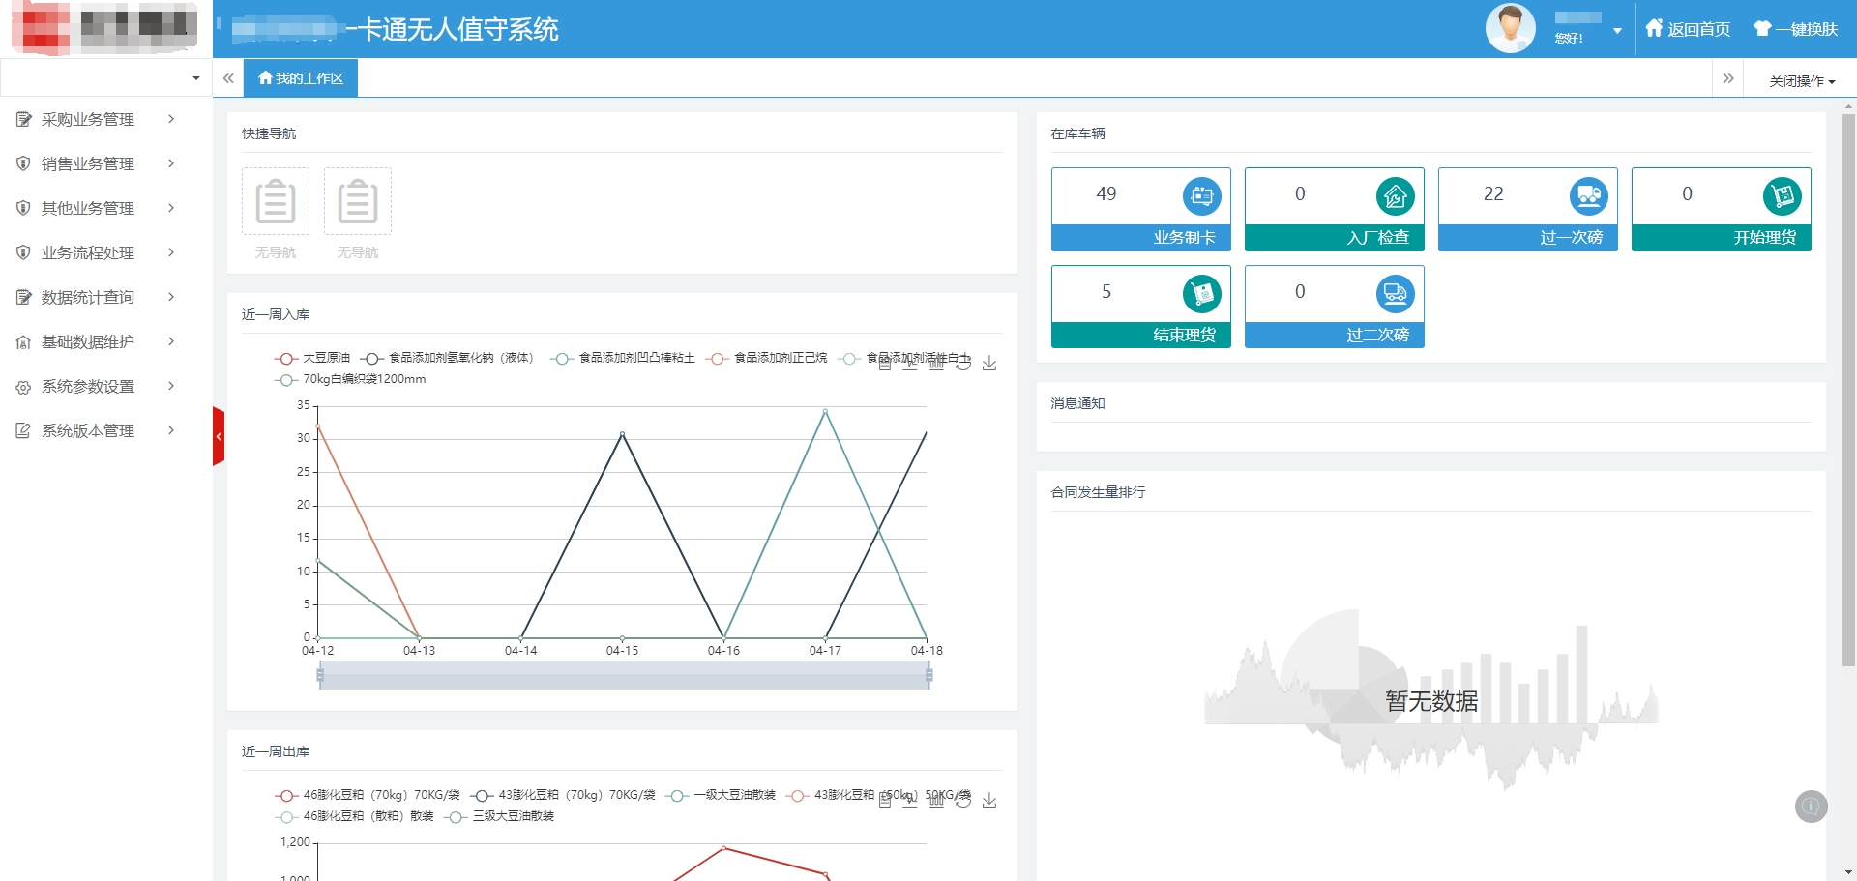Click the home icon beside 返回首页
1857x881 pixels.
click(x=1654, y=28)
